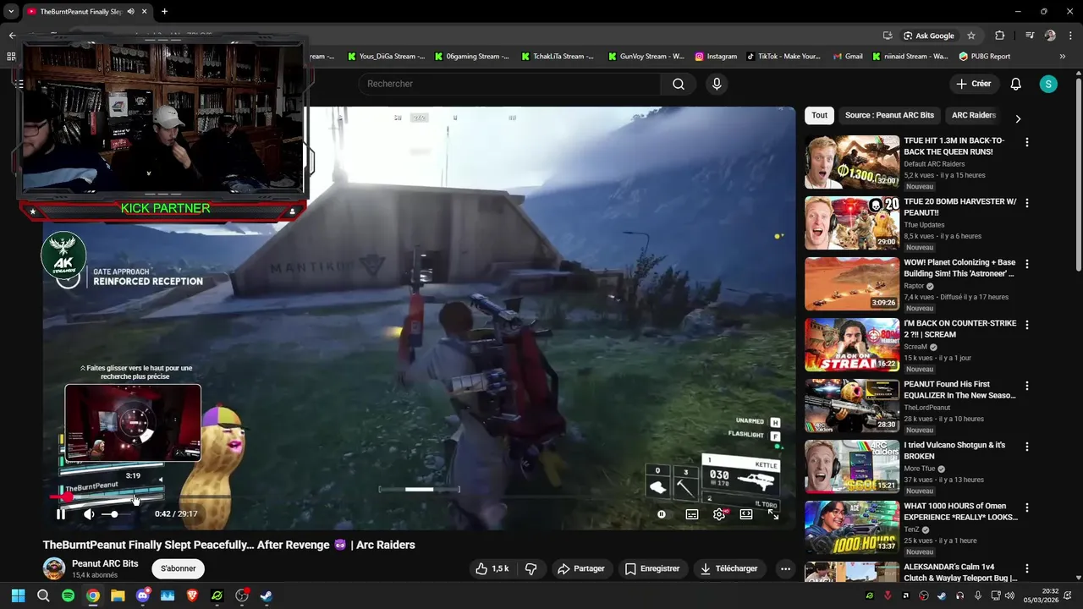Open options for I'M BACK ON COUNTER-STRIKE

click(1027, 325)
